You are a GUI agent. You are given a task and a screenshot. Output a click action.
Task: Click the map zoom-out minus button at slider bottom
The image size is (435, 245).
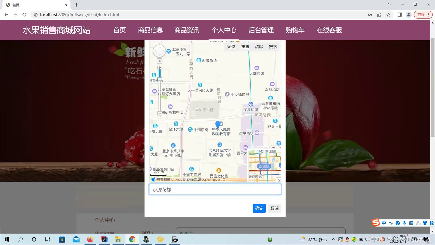pyautogui.click(x=160, y=113)
